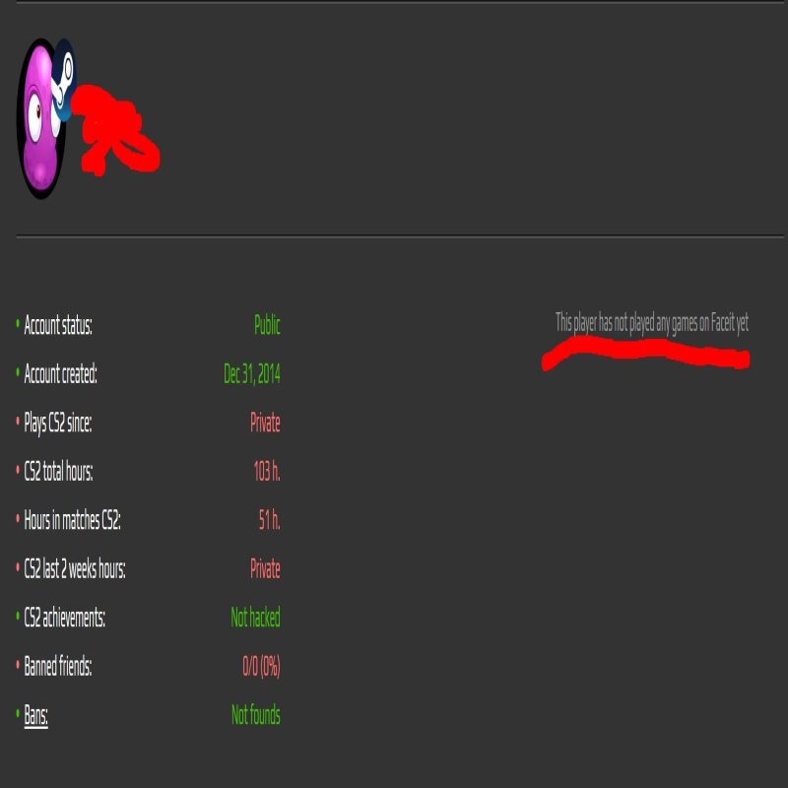Click the Banned friends label
This screenshot has height=788, width=788.
pos(58,667)
